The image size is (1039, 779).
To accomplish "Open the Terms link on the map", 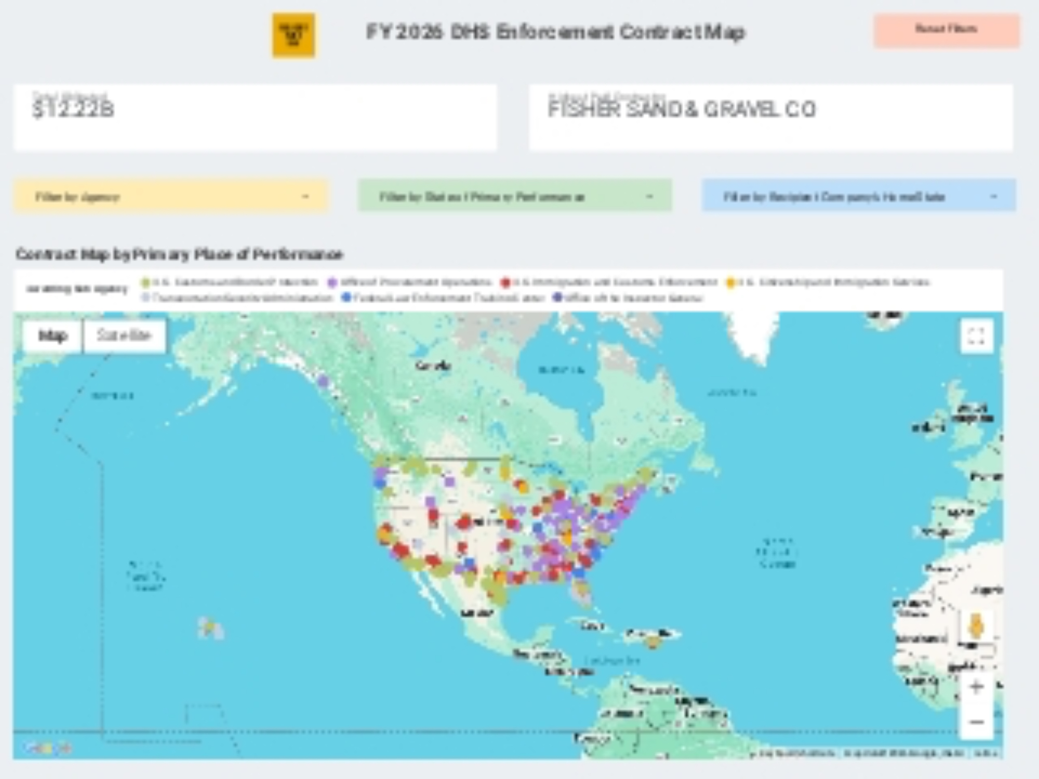I will [x=985, y=754].
